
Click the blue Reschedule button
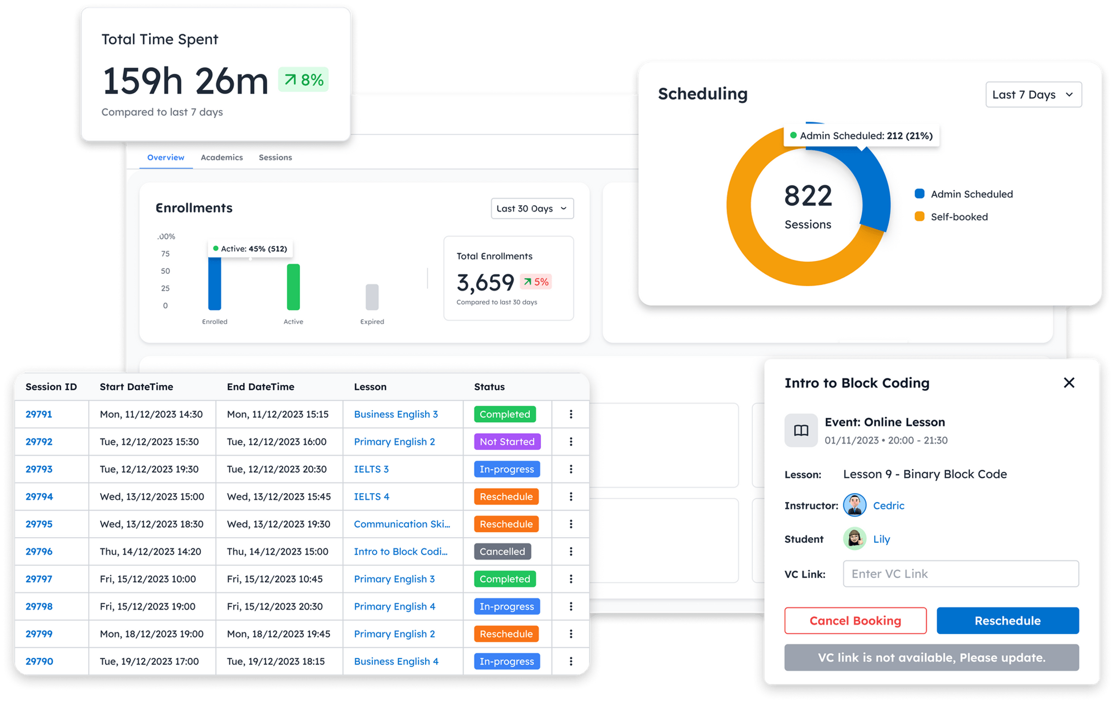(1007, 620)
